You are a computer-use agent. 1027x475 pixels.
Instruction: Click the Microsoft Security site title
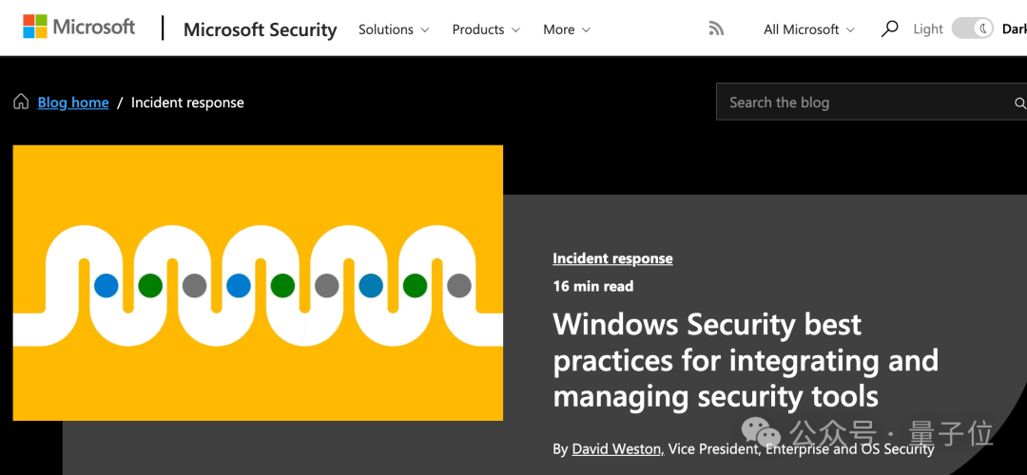[260, 29]
